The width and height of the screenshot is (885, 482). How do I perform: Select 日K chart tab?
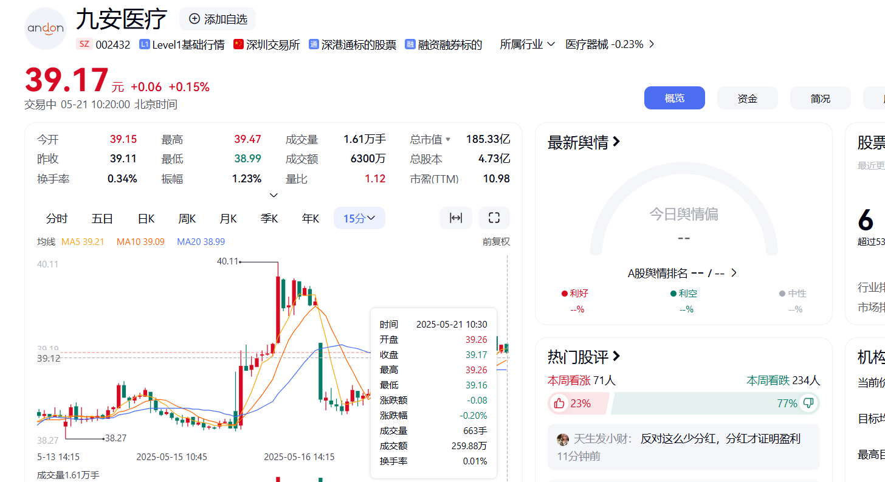coord(146,218)
